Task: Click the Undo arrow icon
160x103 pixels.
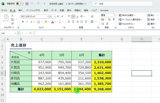Action: coord(32,4)
